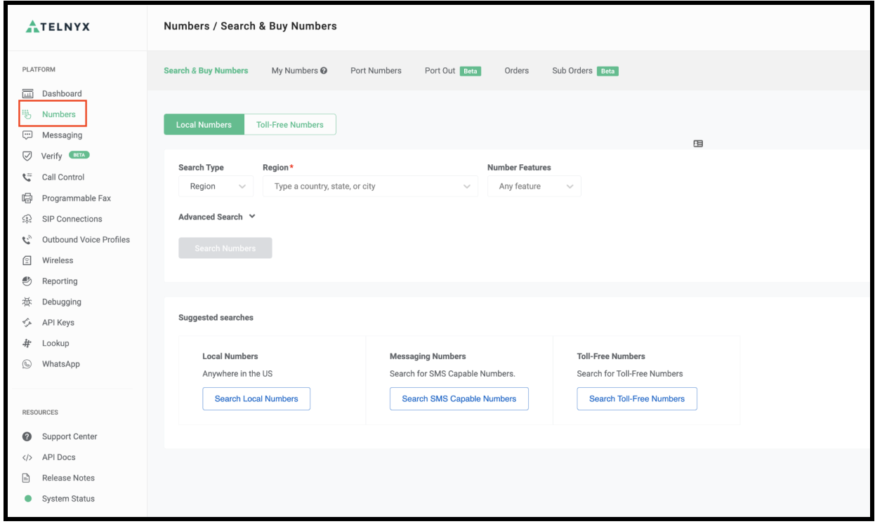This screenshot has width=875, height=524.
Task: Open the System Status link
Action: pyautogui.click(x=68, y=499)
